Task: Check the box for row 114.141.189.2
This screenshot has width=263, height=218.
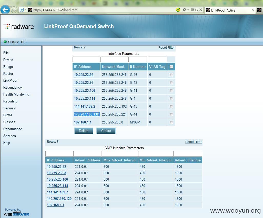Action: point(171,106)
